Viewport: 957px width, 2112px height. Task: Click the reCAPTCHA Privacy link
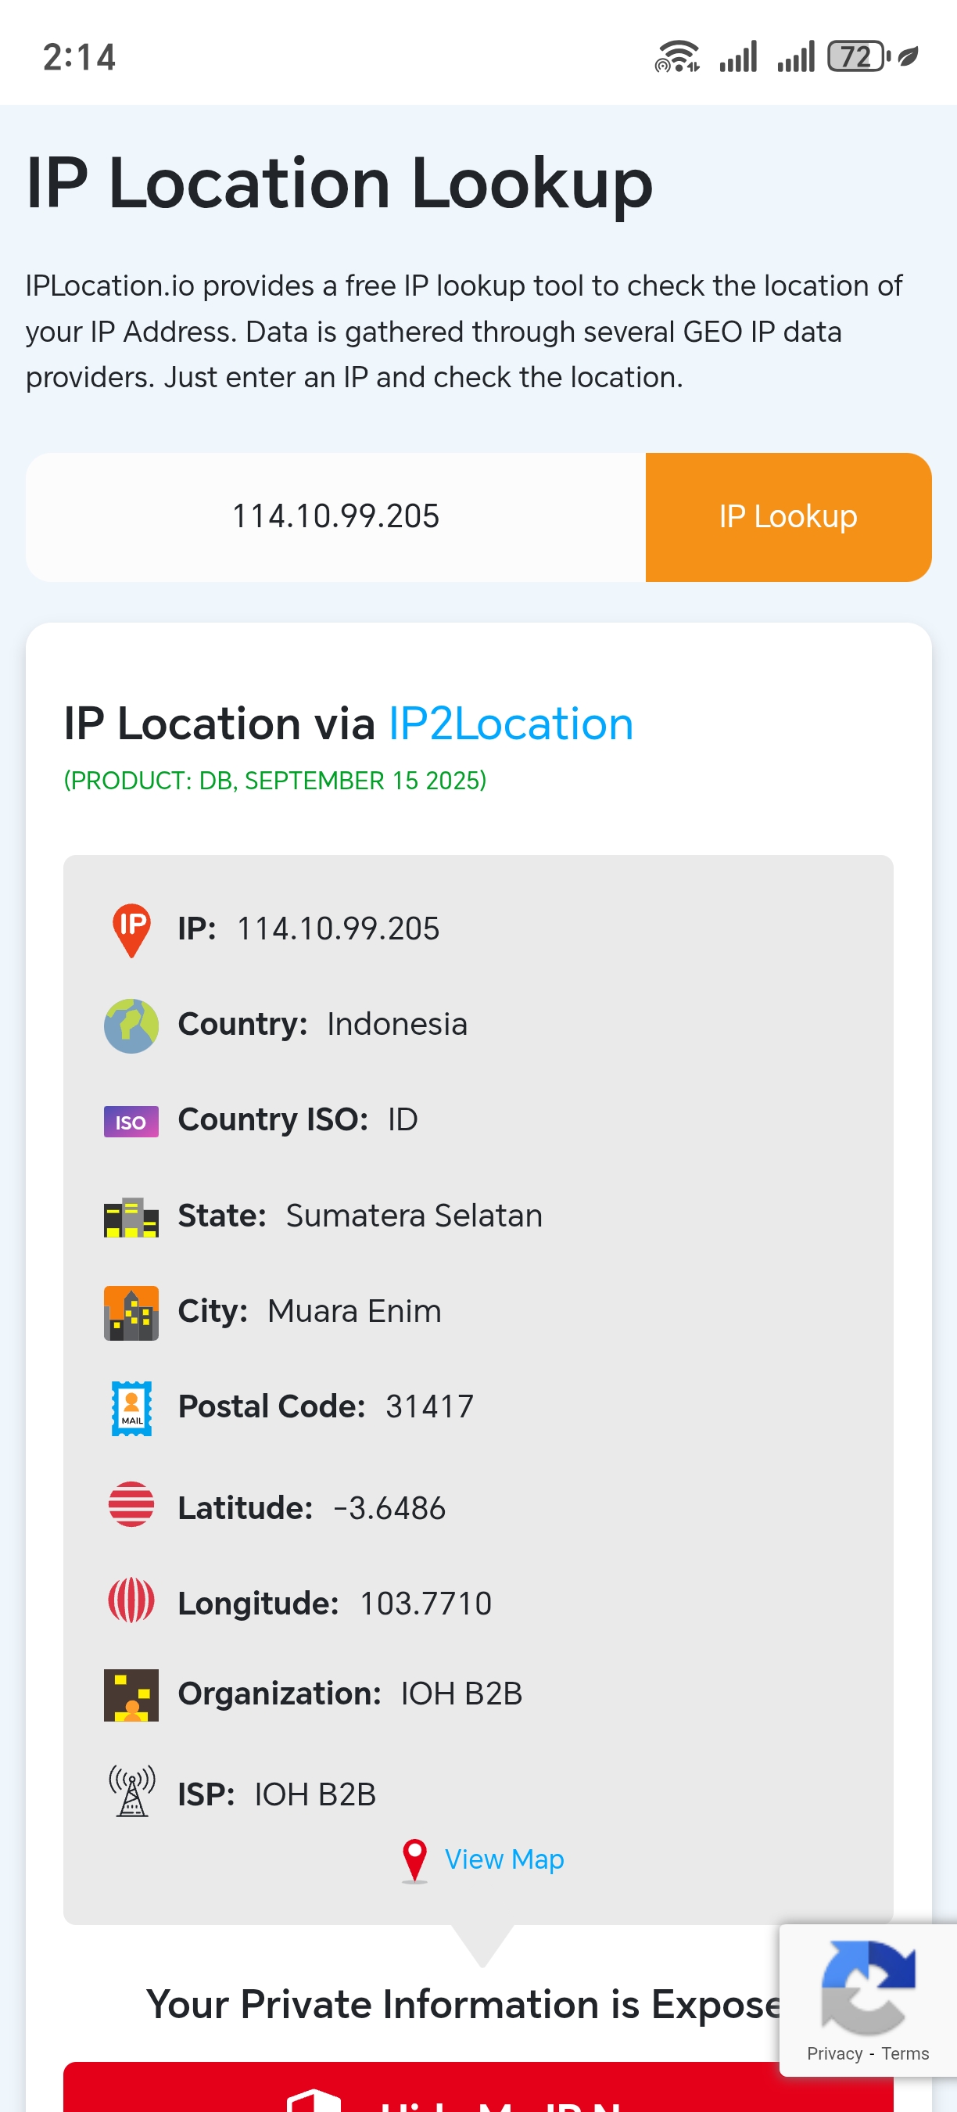[x=834, y=2053]
